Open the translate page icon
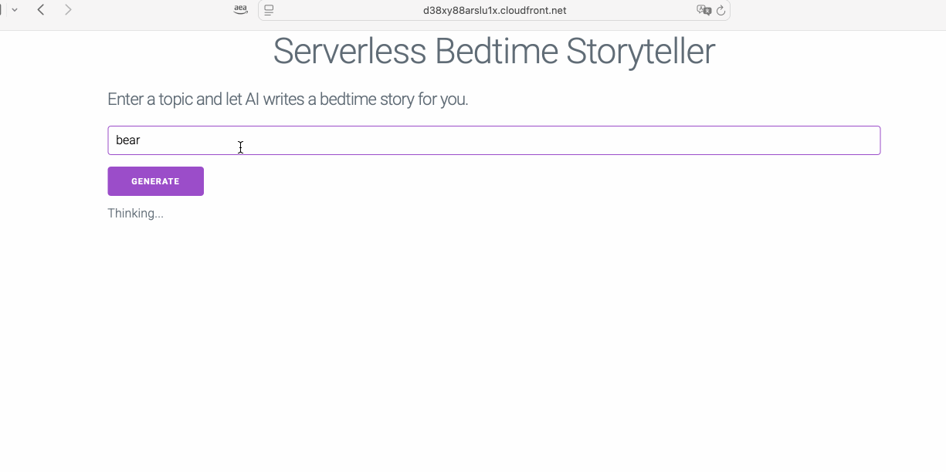 [x=704, y=10]
